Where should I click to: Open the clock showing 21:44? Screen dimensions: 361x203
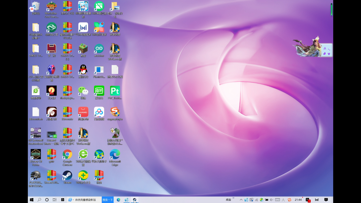298,200
